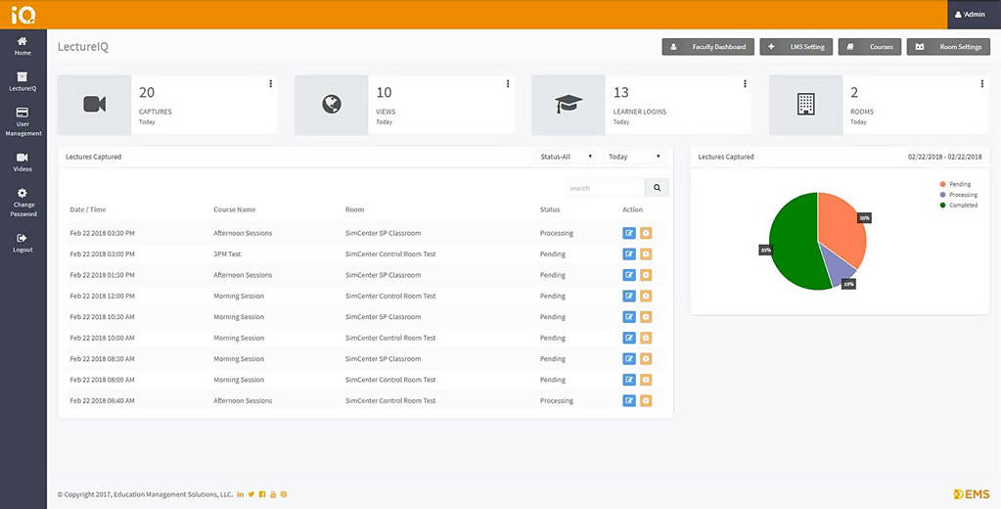Open the Twitter link in the footer
Viewport: 1001px width, 509px height.
coord(251,494)
